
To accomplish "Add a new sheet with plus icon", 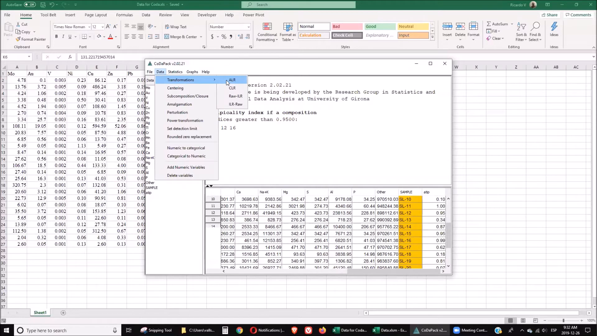I will coord(63,313).
